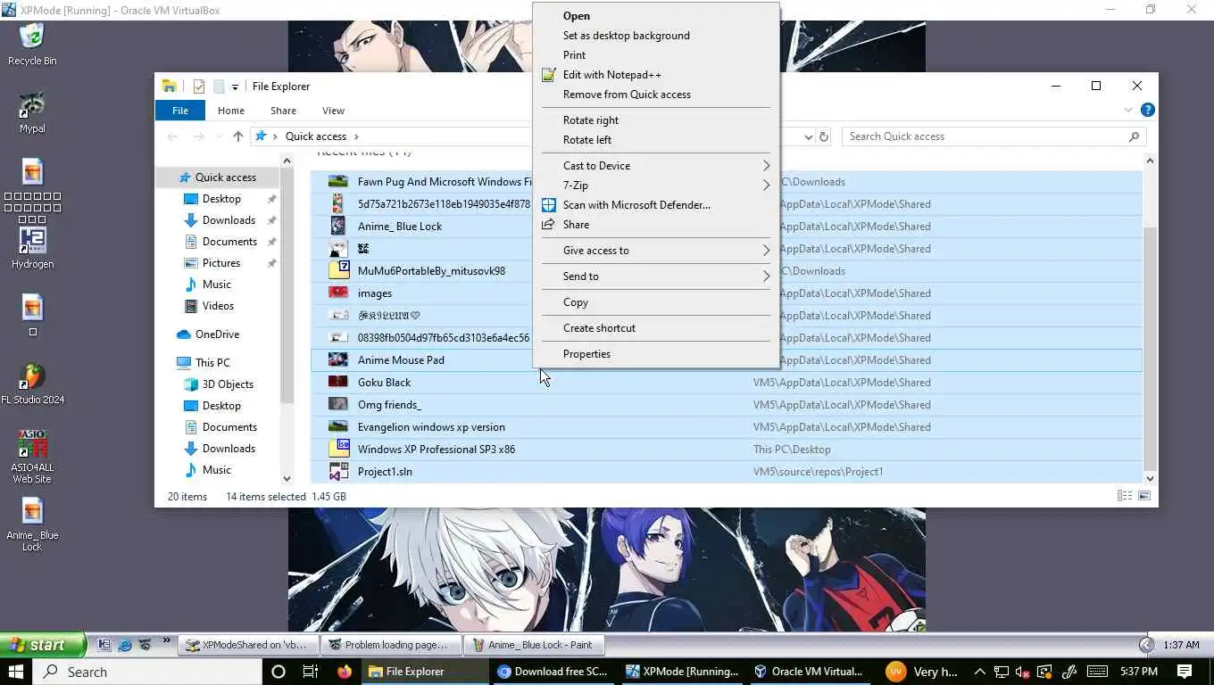Expand Send to submenu
This screenshot has height=685, width=1214.
click(x=655, y=276)
